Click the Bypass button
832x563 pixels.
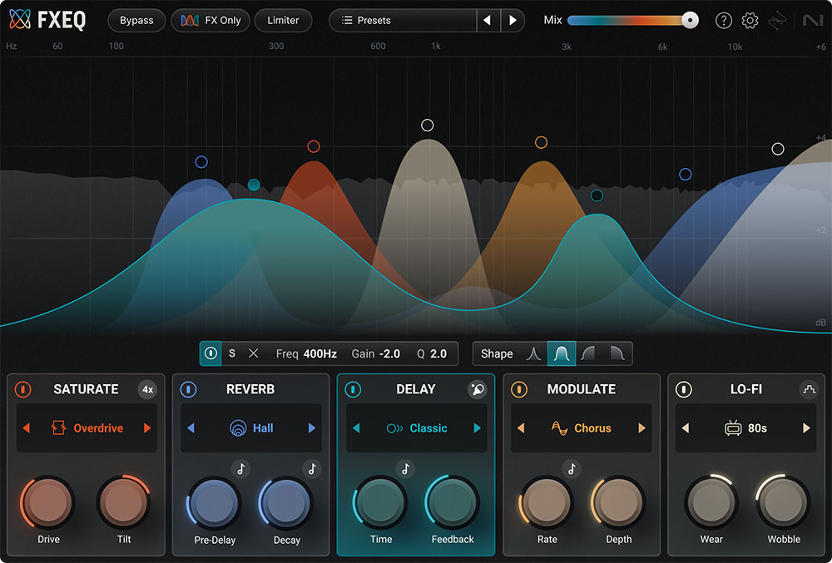tap(136, 20)
